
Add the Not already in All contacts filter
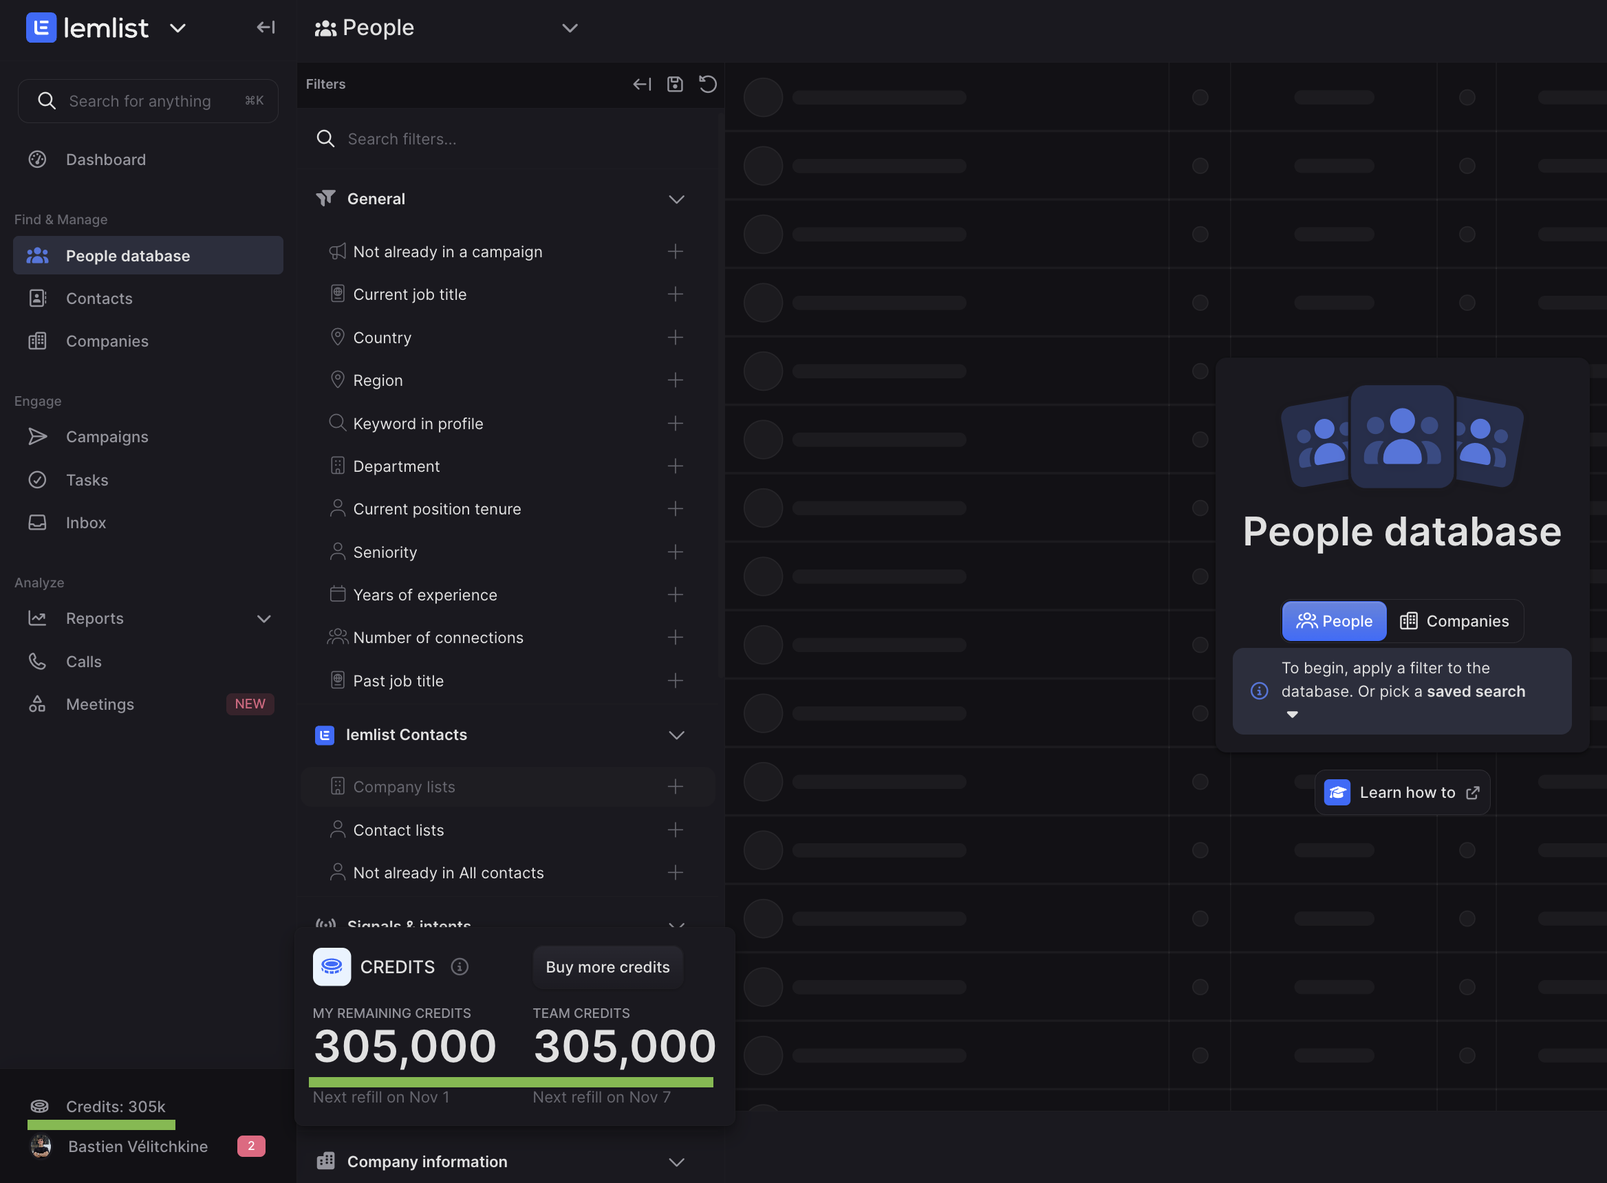click(x=675, y=873)
